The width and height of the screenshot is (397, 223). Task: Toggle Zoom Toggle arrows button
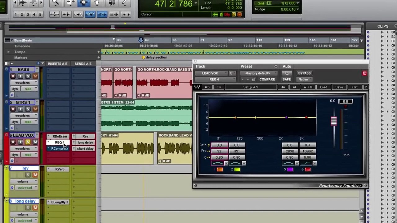pos(54,14)
